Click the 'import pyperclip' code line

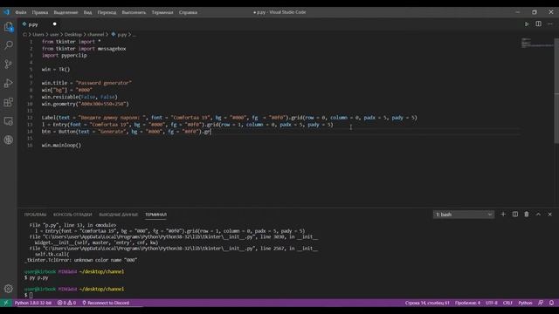[64, 56]
